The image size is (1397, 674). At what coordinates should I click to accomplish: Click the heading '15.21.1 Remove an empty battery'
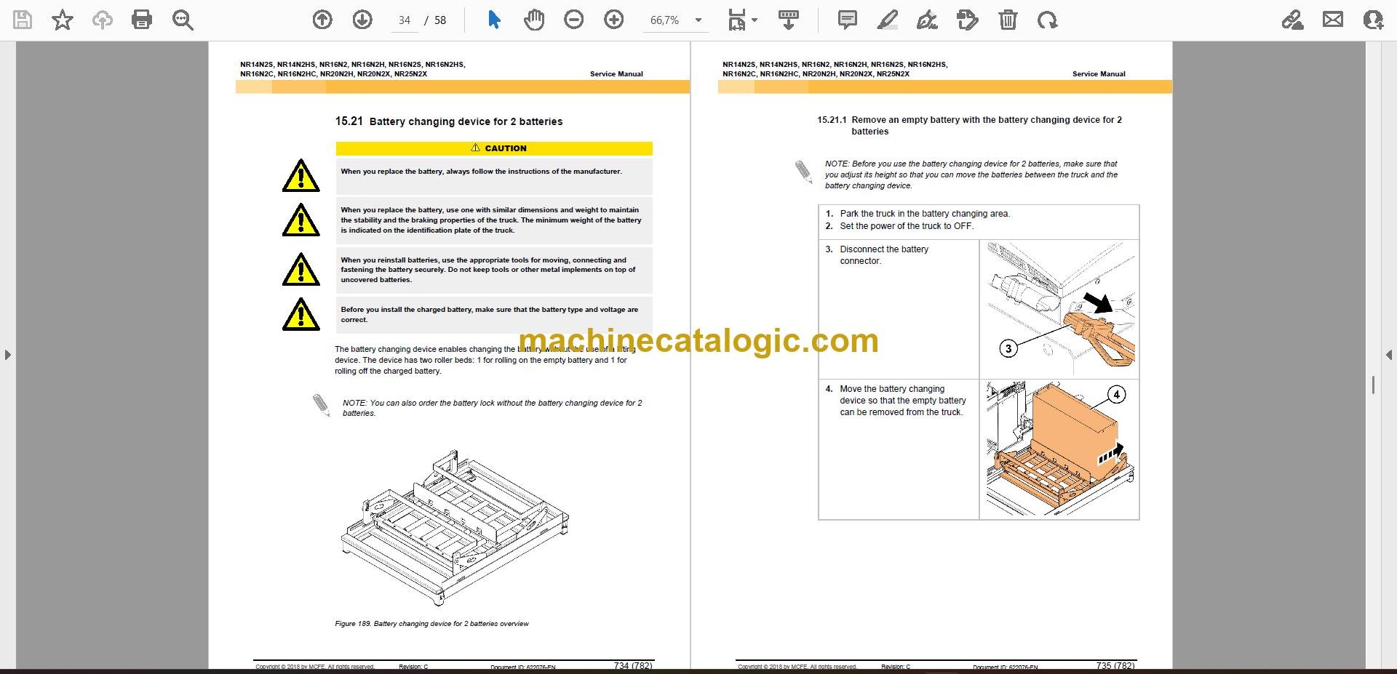(x=970, y=126)
